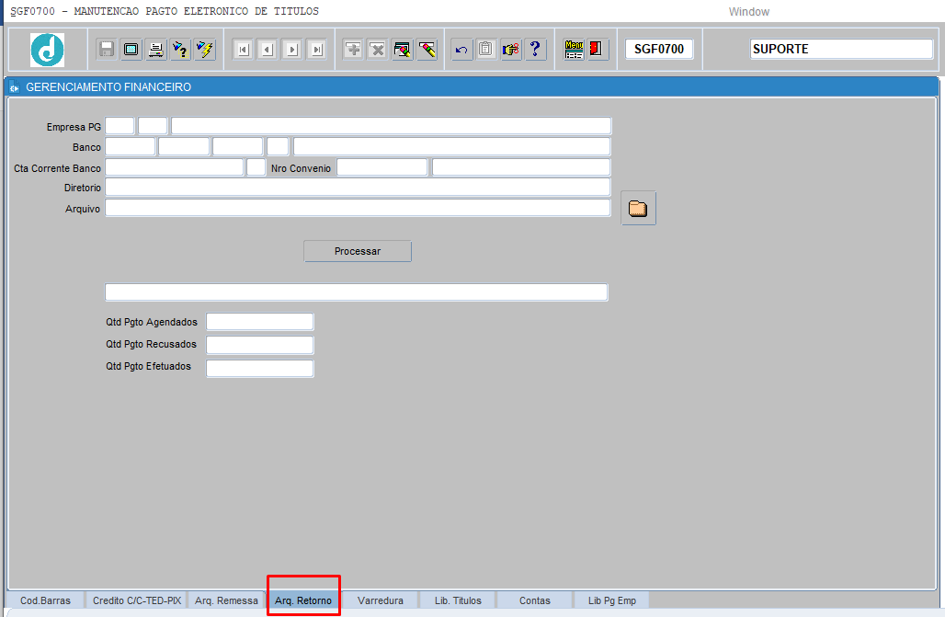This screenshot has height=617, width=945.
Task: Browse for file with folder icon
Action: coord(638,209)
